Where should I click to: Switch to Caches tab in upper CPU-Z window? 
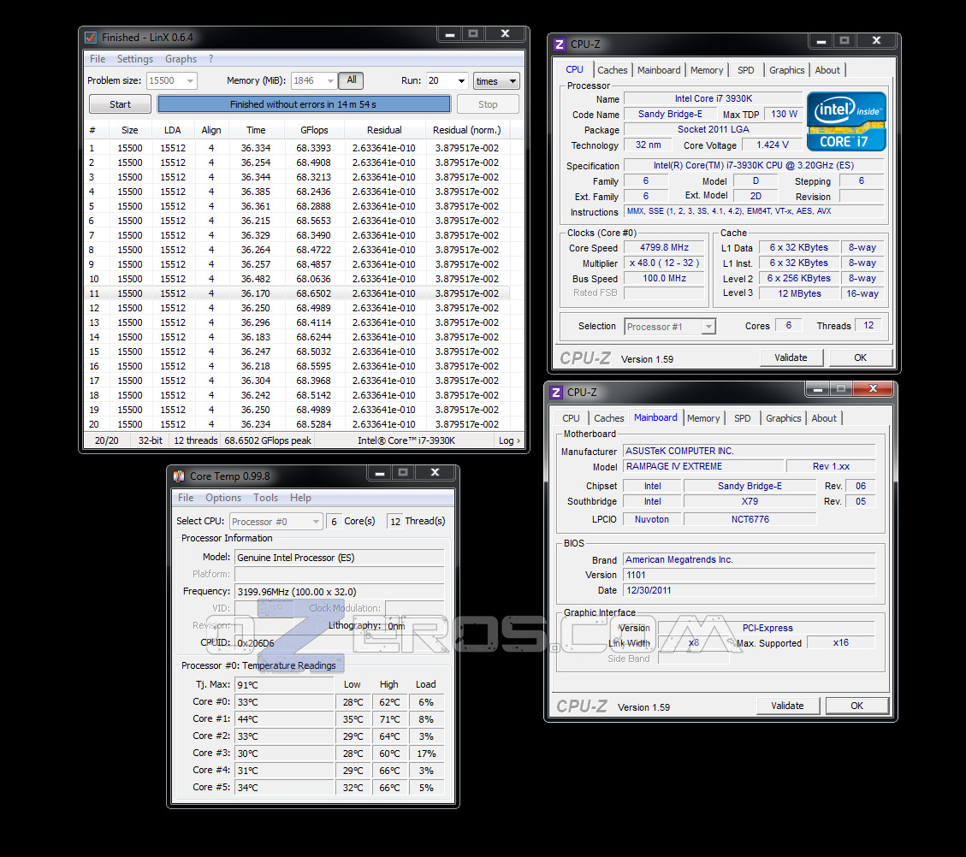pyautogui.click(x=613, y=70)
